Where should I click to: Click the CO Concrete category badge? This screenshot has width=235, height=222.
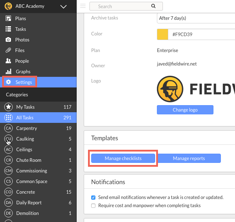(8, 192)
